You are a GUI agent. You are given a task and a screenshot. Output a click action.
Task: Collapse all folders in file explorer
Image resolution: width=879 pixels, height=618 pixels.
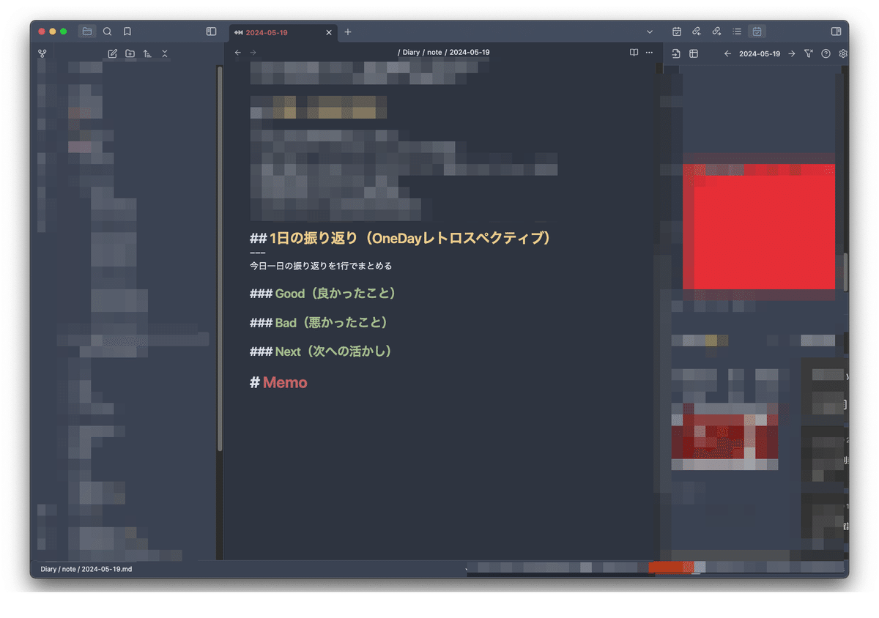coord(166,53)
